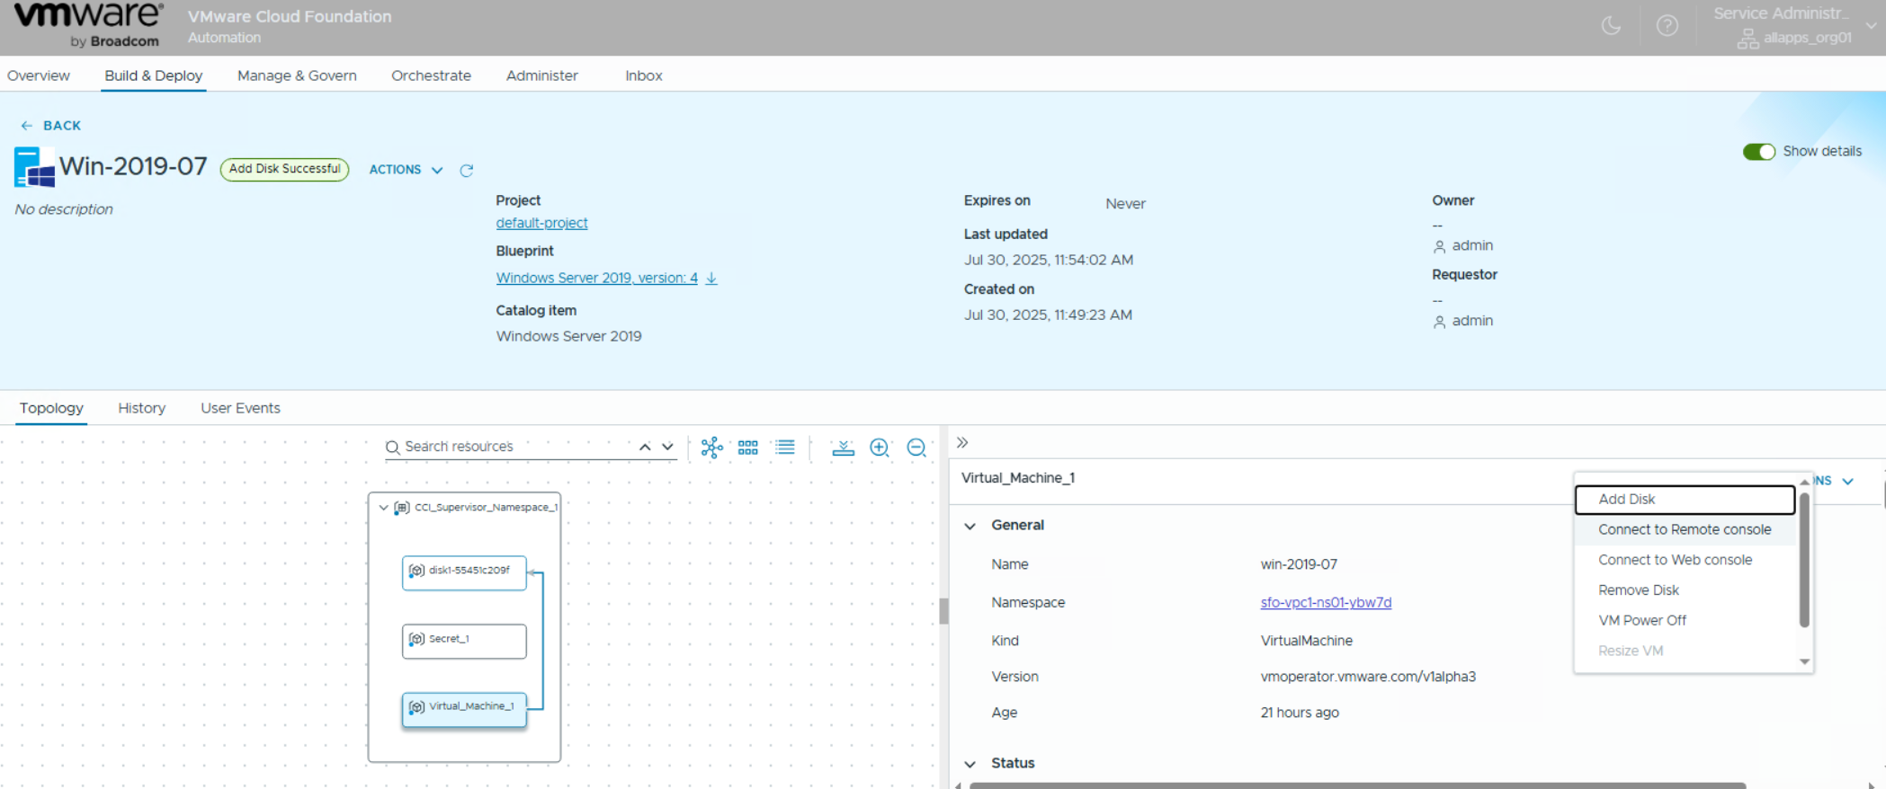
Task: Refresh the deployment with the refresh icon
Action: [466, 171]
